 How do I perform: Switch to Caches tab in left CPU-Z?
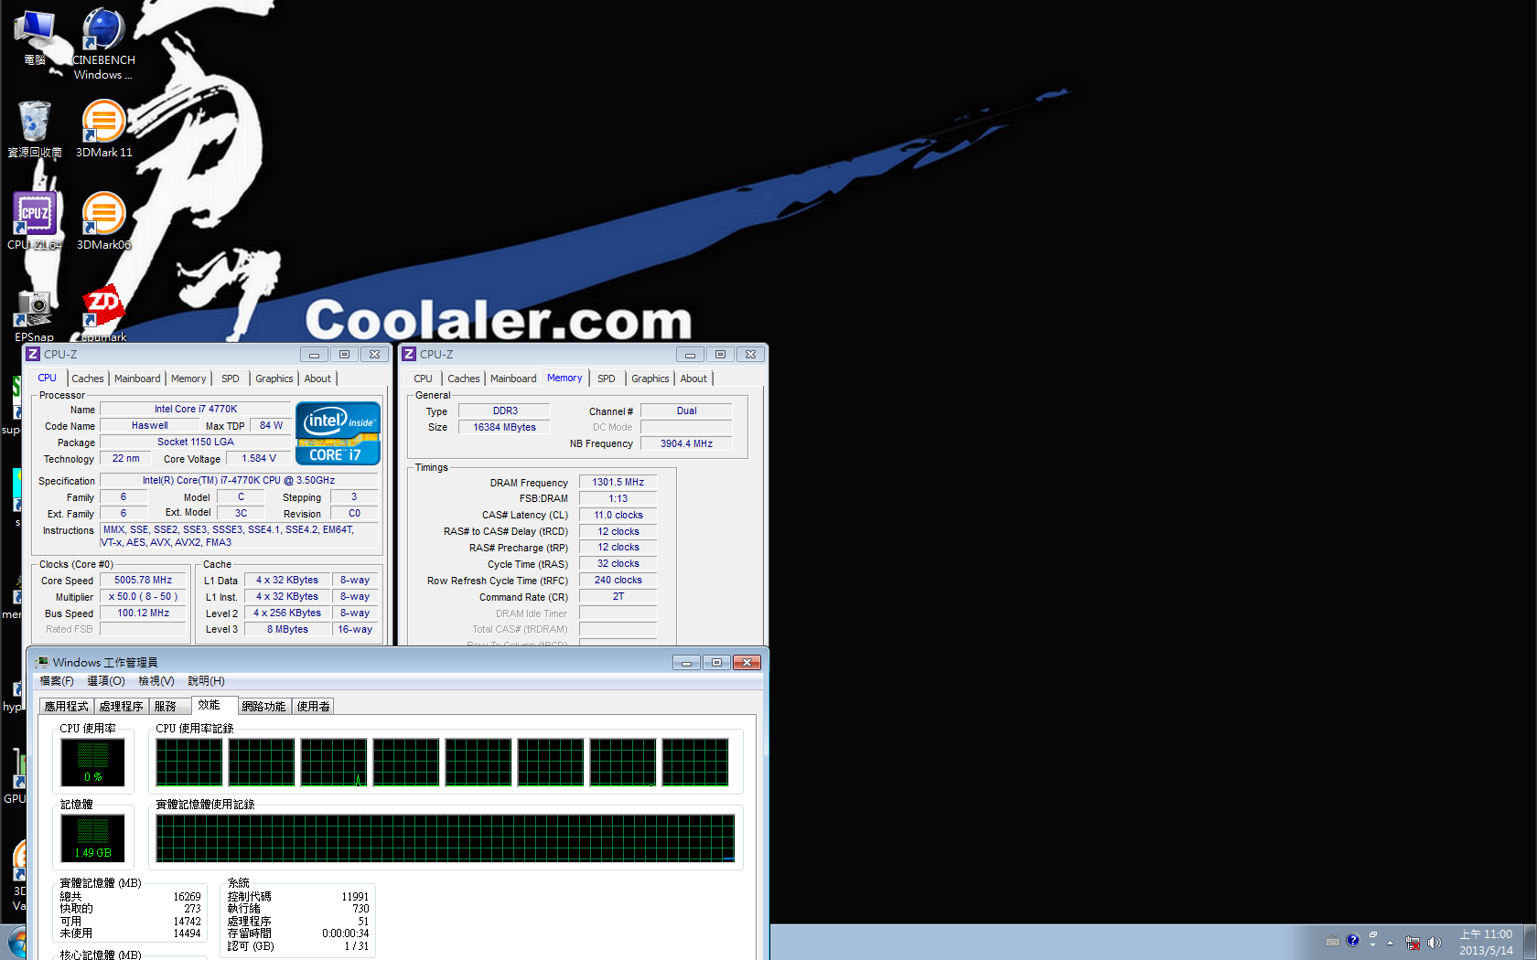click(x=88, y=379)
